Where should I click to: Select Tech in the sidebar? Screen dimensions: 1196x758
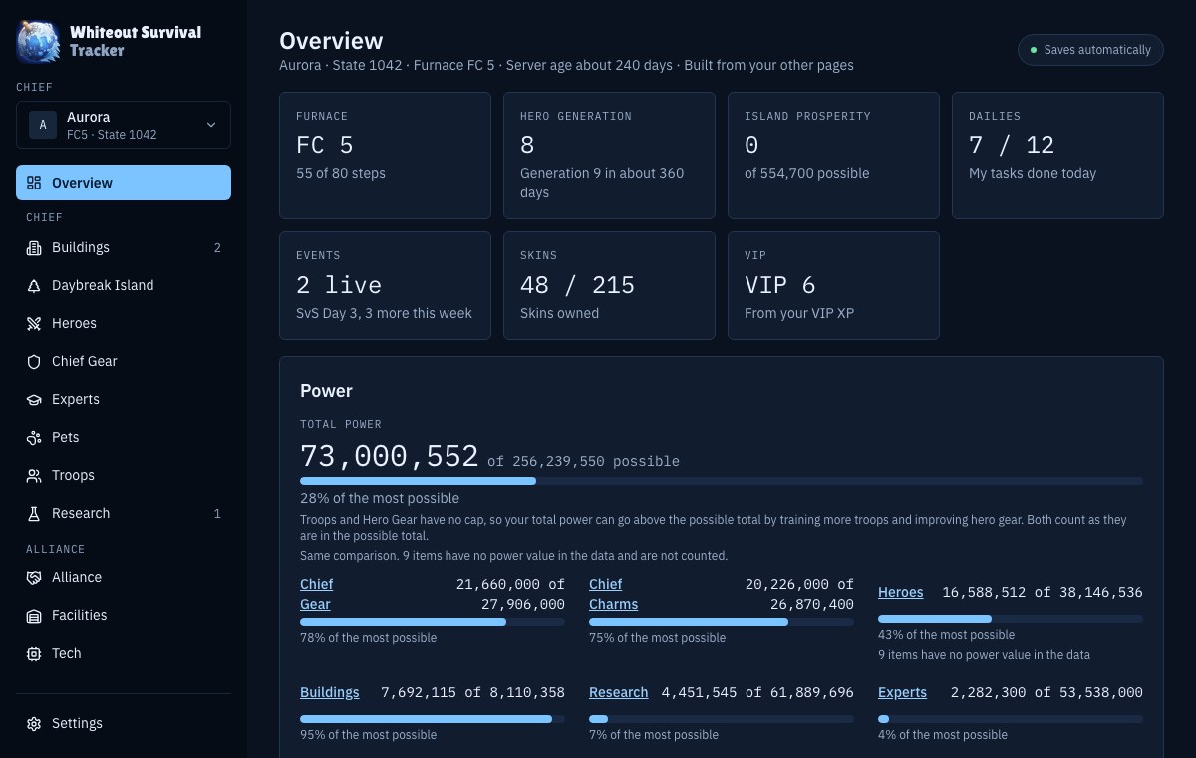(124, 653)
